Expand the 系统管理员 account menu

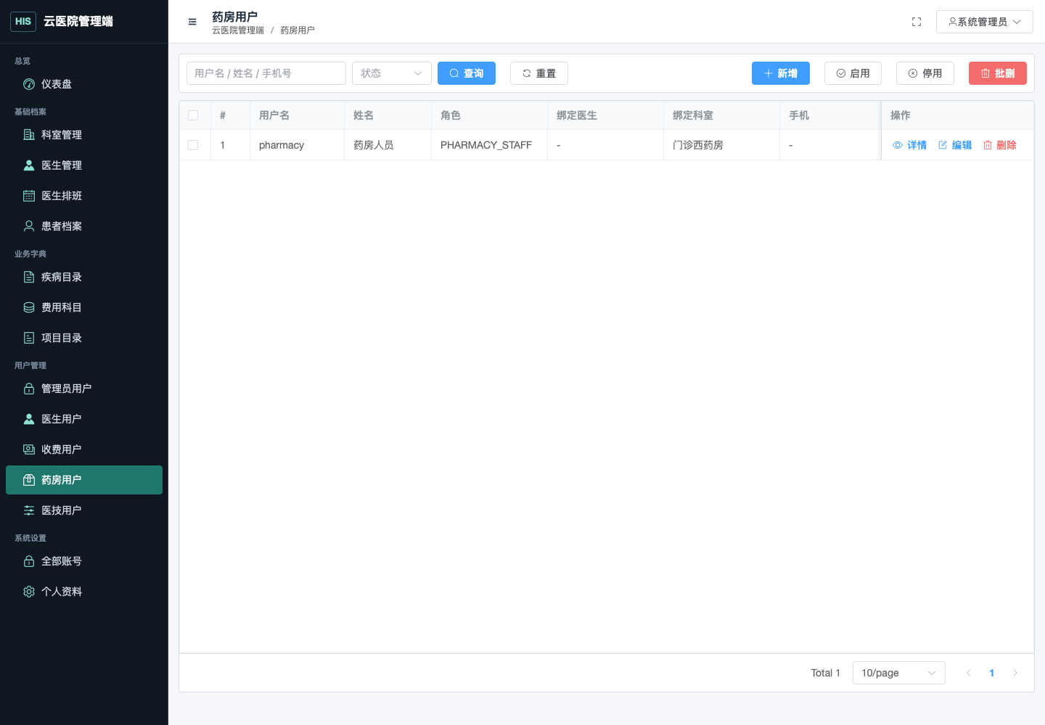(x=984, y=22)
